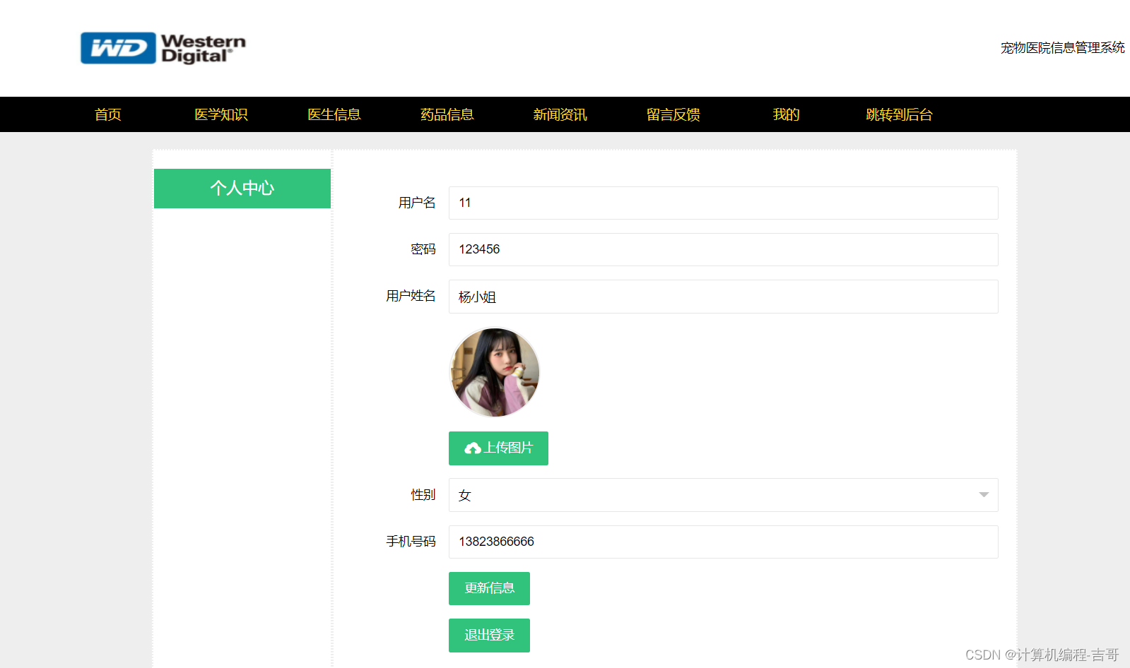The image size is (1130, 668).
Task: Focus the 手机号码 input field
Action: pos(724,542)
